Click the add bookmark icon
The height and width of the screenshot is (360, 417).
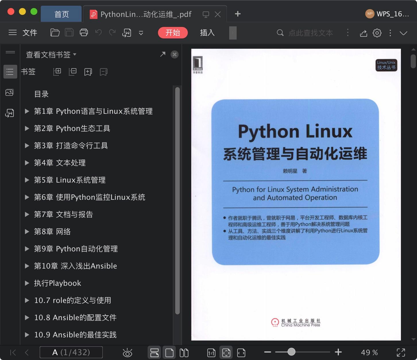click(x=88, y=72)
